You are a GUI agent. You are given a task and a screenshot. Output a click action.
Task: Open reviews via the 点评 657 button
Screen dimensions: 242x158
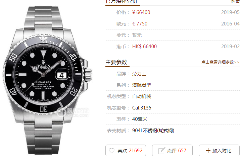(x=172, y=150)
